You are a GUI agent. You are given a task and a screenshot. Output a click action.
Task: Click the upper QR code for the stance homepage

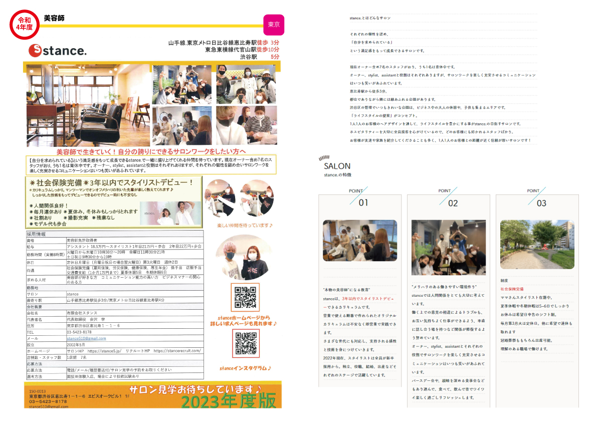(246, 298)
